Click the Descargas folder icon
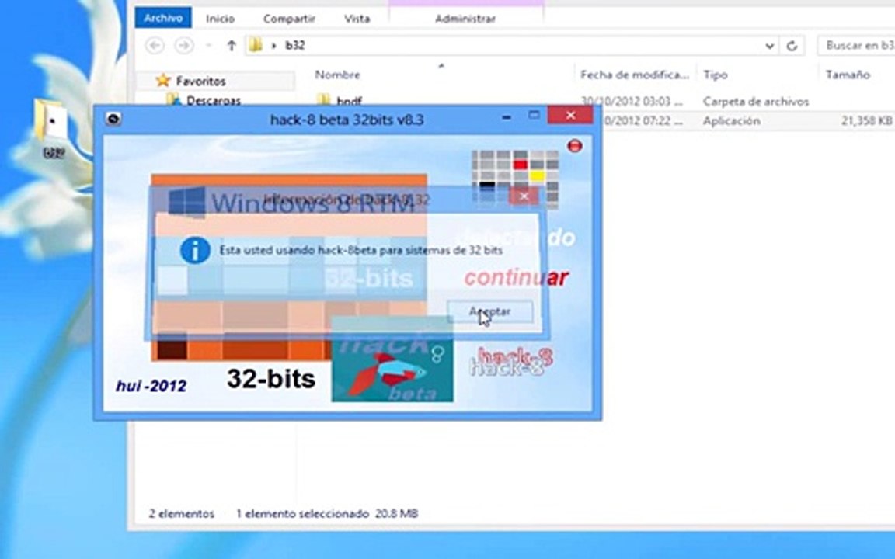Viewport: 895px width, 559px height. [x=173, y=100]
